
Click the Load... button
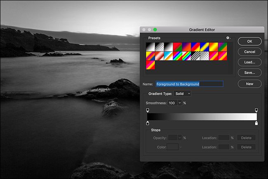[x=249, y=62]
